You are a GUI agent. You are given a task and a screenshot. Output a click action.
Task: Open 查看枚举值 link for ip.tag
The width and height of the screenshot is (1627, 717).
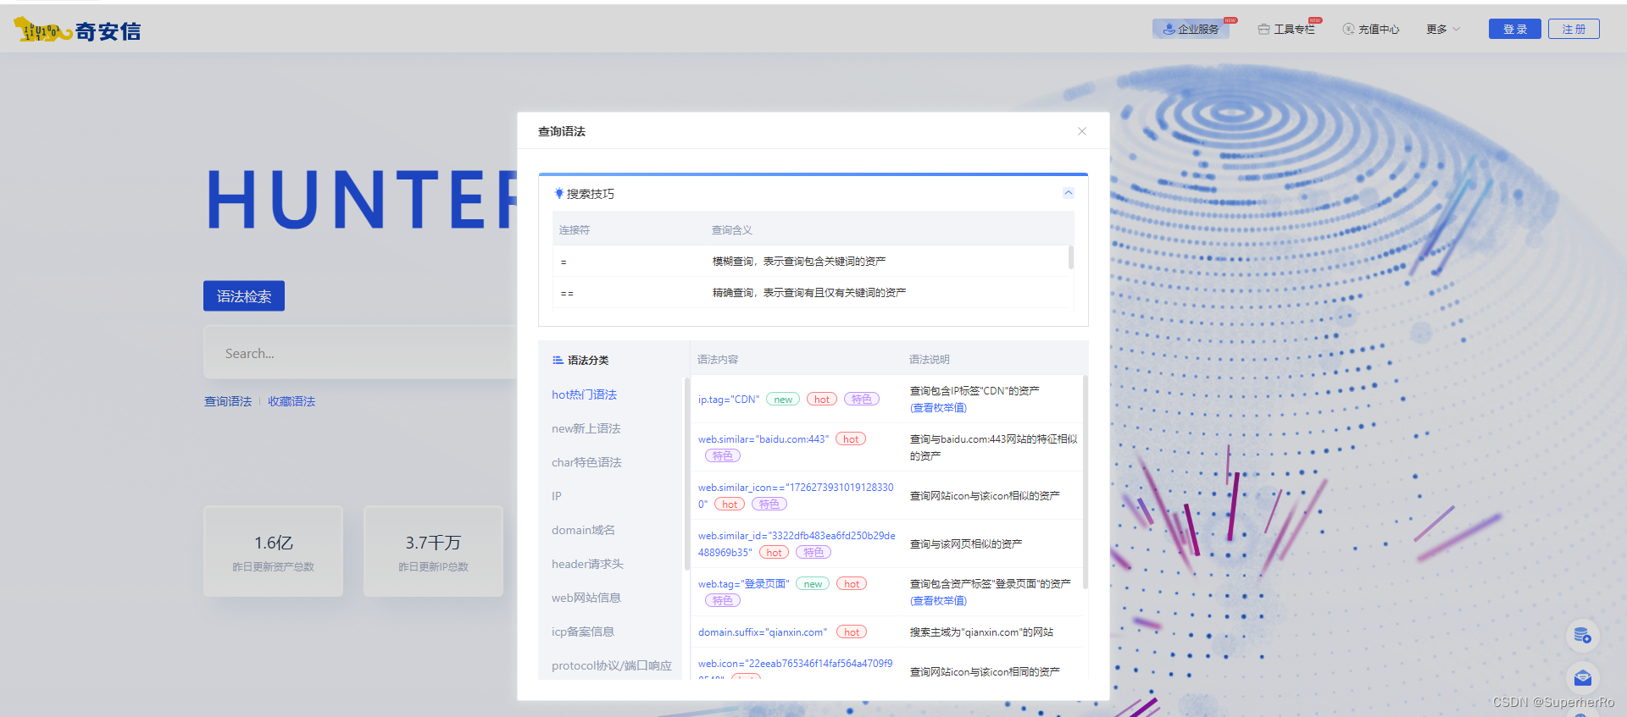pyautogui.click(x=938, y=408)
